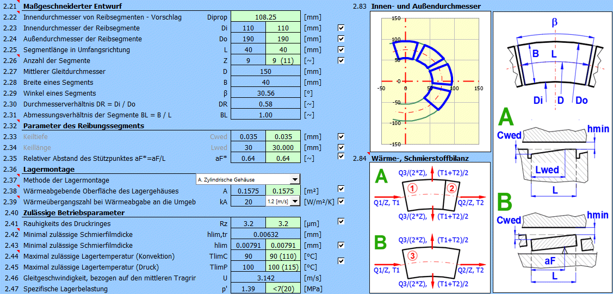Click the large green B in the heat balance diagram
This screenshot has width=613, height=294.
click(x=382, y=241)
